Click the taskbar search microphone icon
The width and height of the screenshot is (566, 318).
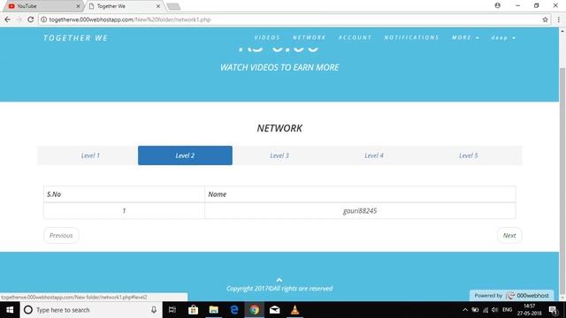pyautogui.click(x=154, y=310)
